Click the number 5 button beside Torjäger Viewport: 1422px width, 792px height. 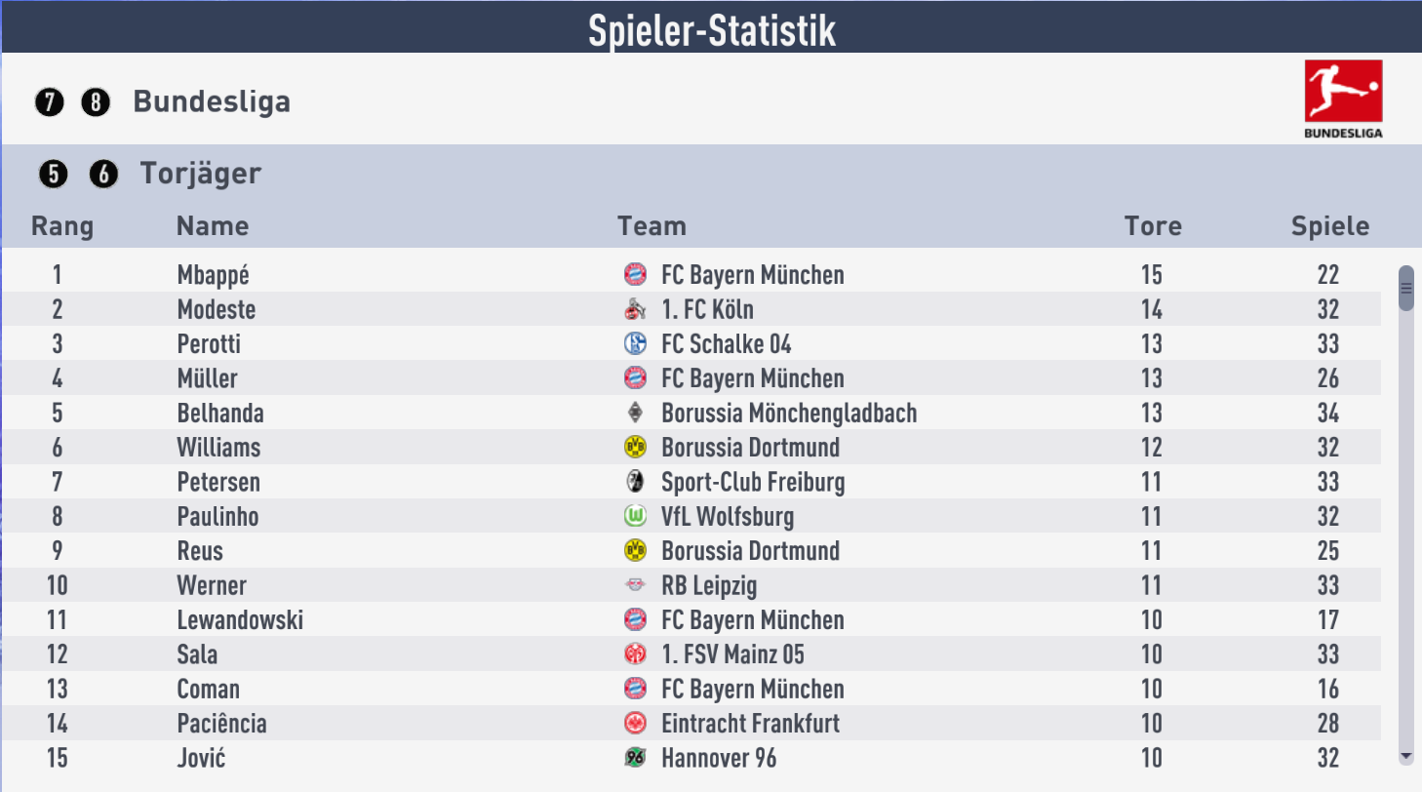pyautogui.click(x=54, y=175)
